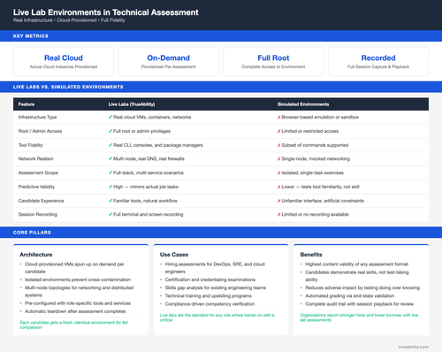This screenshot has height=352, width=442.
Task: Click the KEY METRICS section header
Action: pos(31,36)
